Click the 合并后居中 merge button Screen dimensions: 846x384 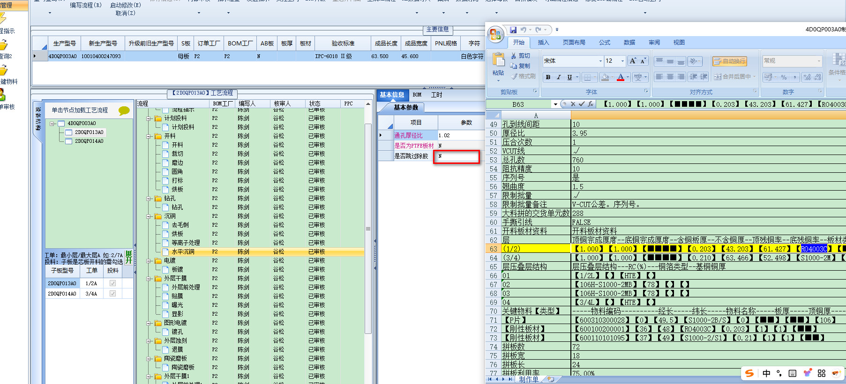tap(735, 77)
